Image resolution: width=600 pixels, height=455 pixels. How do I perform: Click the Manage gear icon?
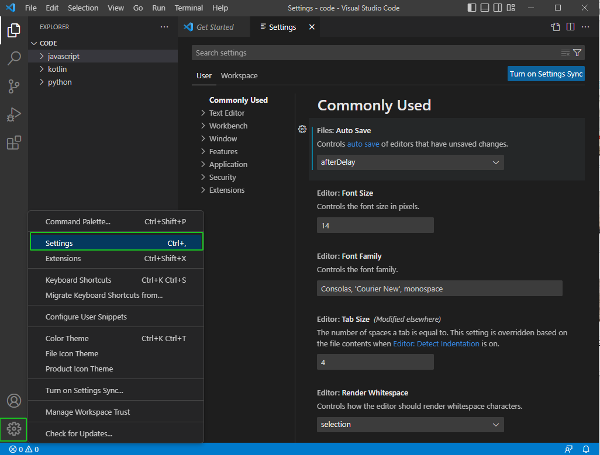[14, 429]
